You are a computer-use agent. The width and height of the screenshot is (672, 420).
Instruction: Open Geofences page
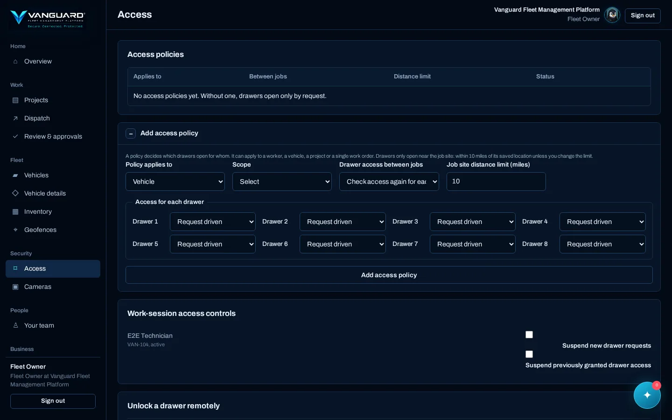[x=53, y=230]
